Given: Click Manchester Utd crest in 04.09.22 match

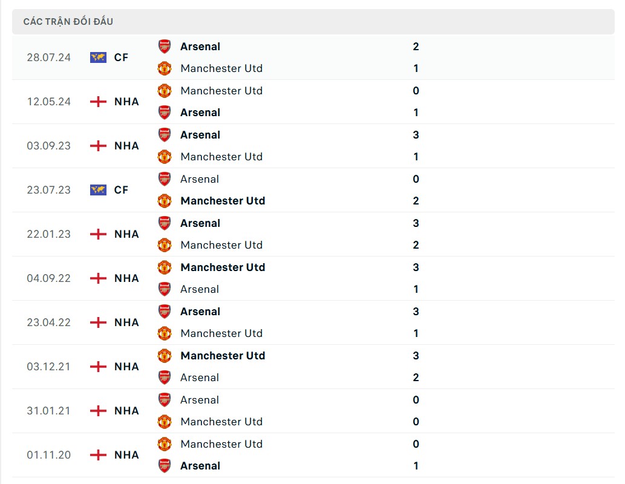Looking at the screenshot, I should pyautogui.click(x=165, y=267).
